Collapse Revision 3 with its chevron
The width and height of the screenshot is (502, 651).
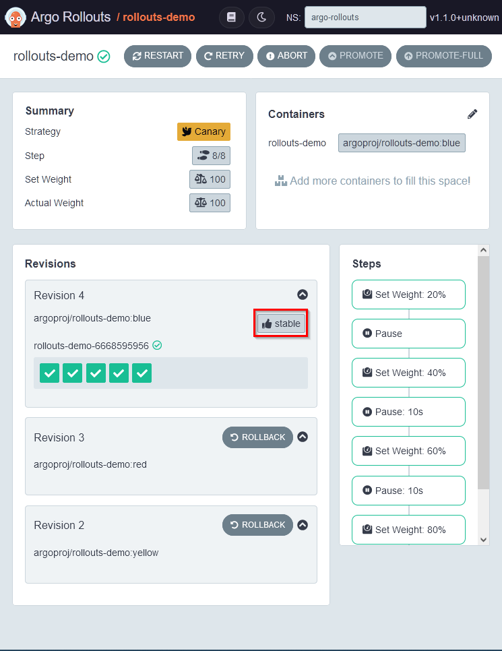pos(303,437)
